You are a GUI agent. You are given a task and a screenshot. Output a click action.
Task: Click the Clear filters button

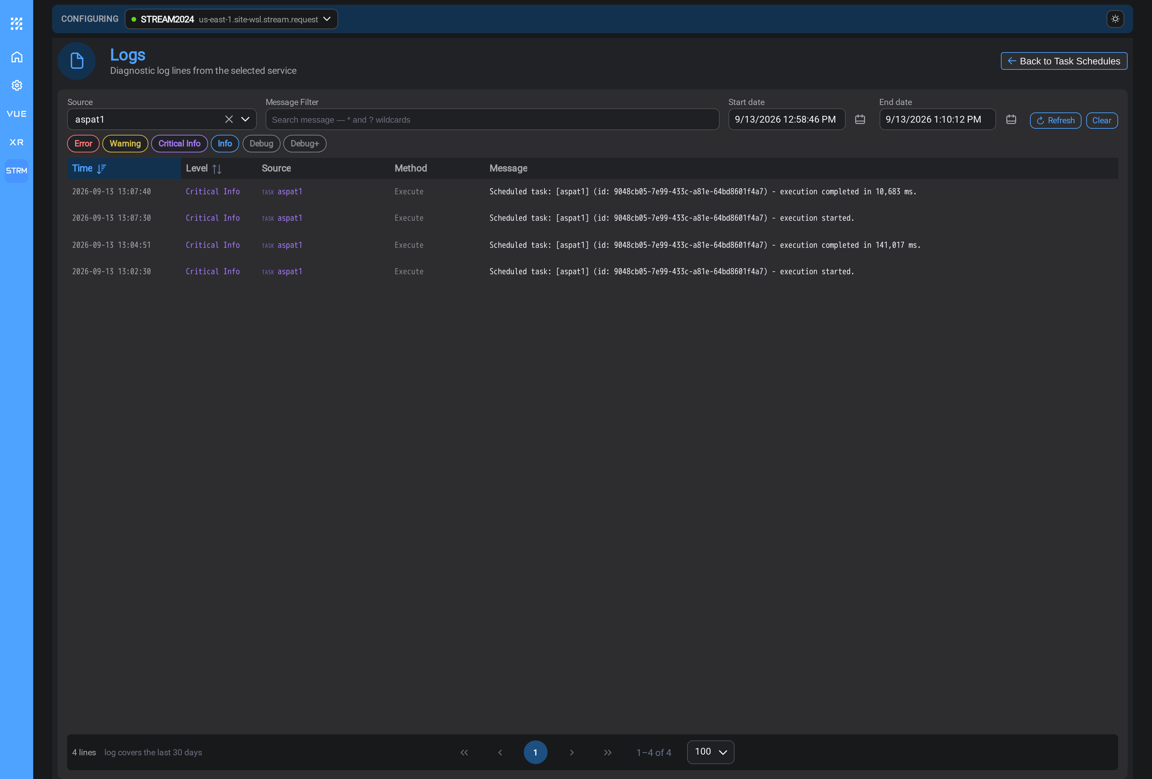coord(1102,121)
